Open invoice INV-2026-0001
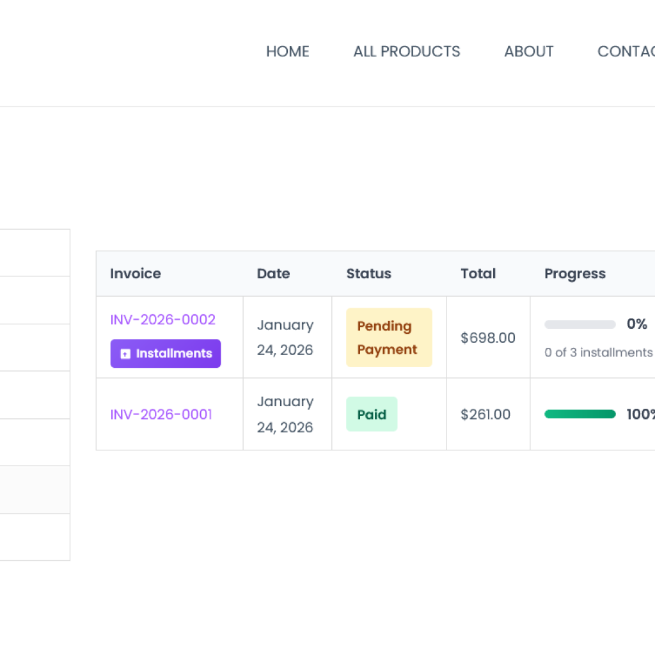The image size is (655, 655). [x=161, y=414]
